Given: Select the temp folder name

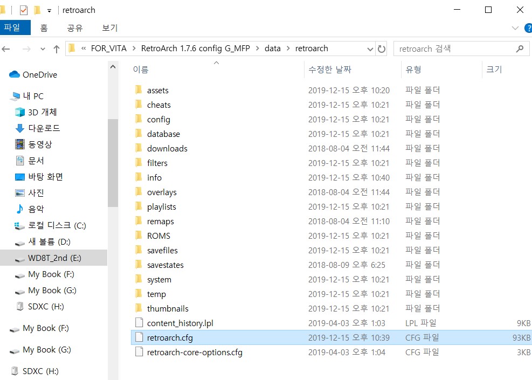Looking at the screenshot, I should pos(156,294).
